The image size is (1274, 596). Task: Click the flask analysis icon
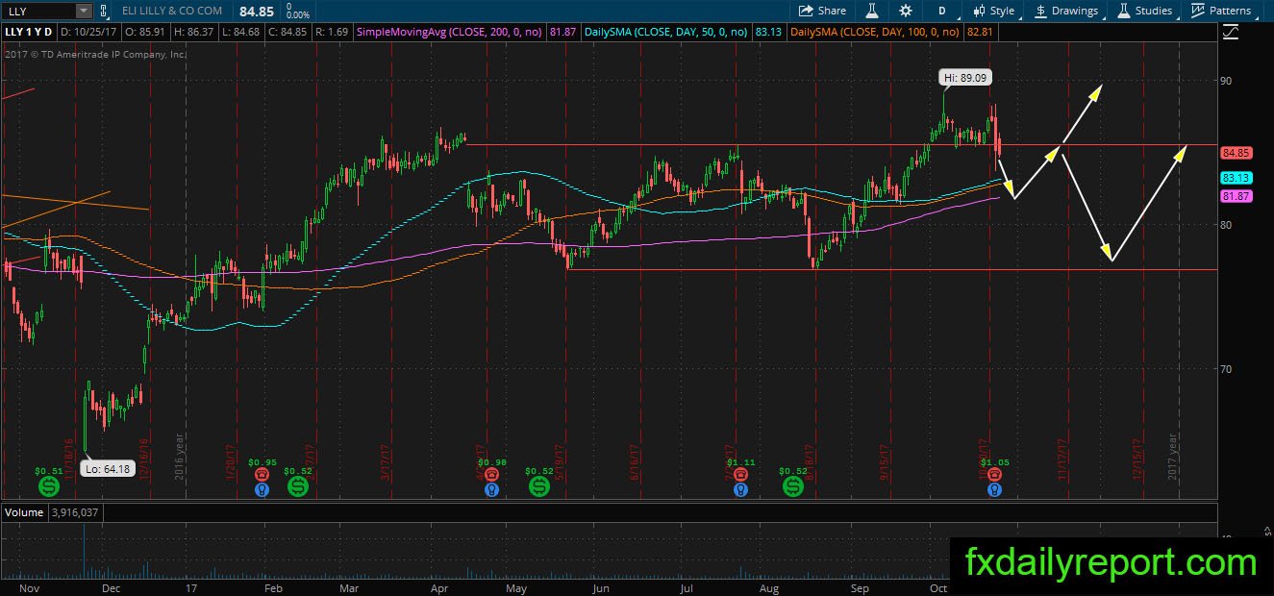[872, 11]
